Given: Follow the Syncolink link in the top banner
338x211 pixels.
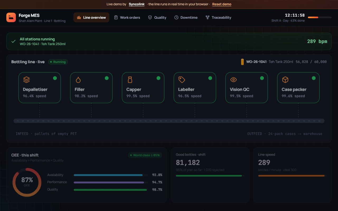Looking at the screenshot, I should (x=137, y=4).
